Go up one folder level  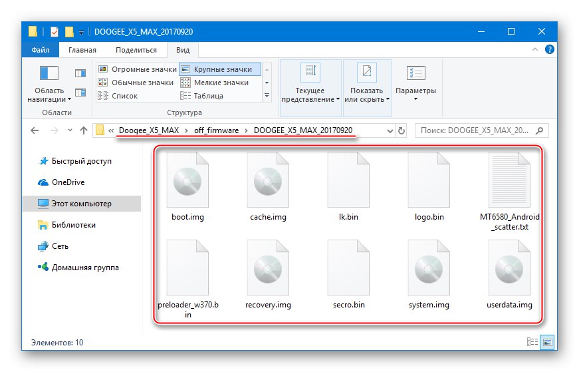(x=84, y=130)
